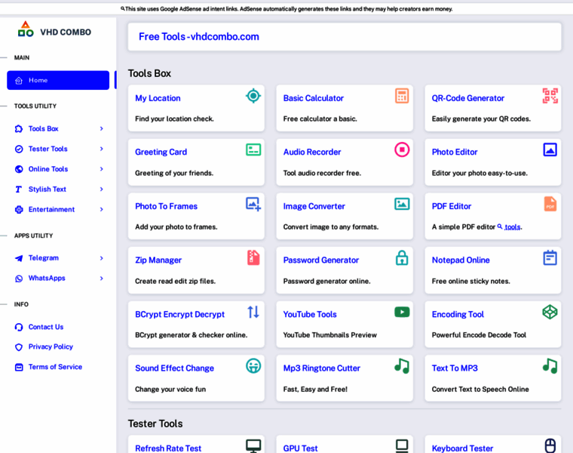573x453 pixels.
Task: Click 'Tool audio recorder free.' description
Action: point(322,173)
